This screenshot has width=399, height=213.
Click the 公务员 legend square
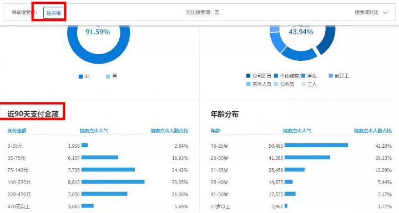(x=276, y=84)
